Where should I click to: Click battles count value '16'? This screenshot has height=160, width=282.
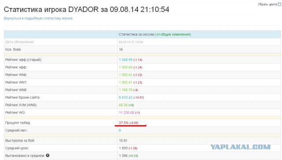[x=121, y=49]
